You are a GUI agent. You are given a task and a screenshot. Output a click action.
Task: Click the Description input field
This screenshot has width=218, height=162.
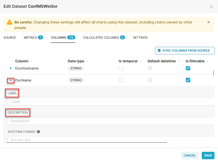(x=111, y=121)
